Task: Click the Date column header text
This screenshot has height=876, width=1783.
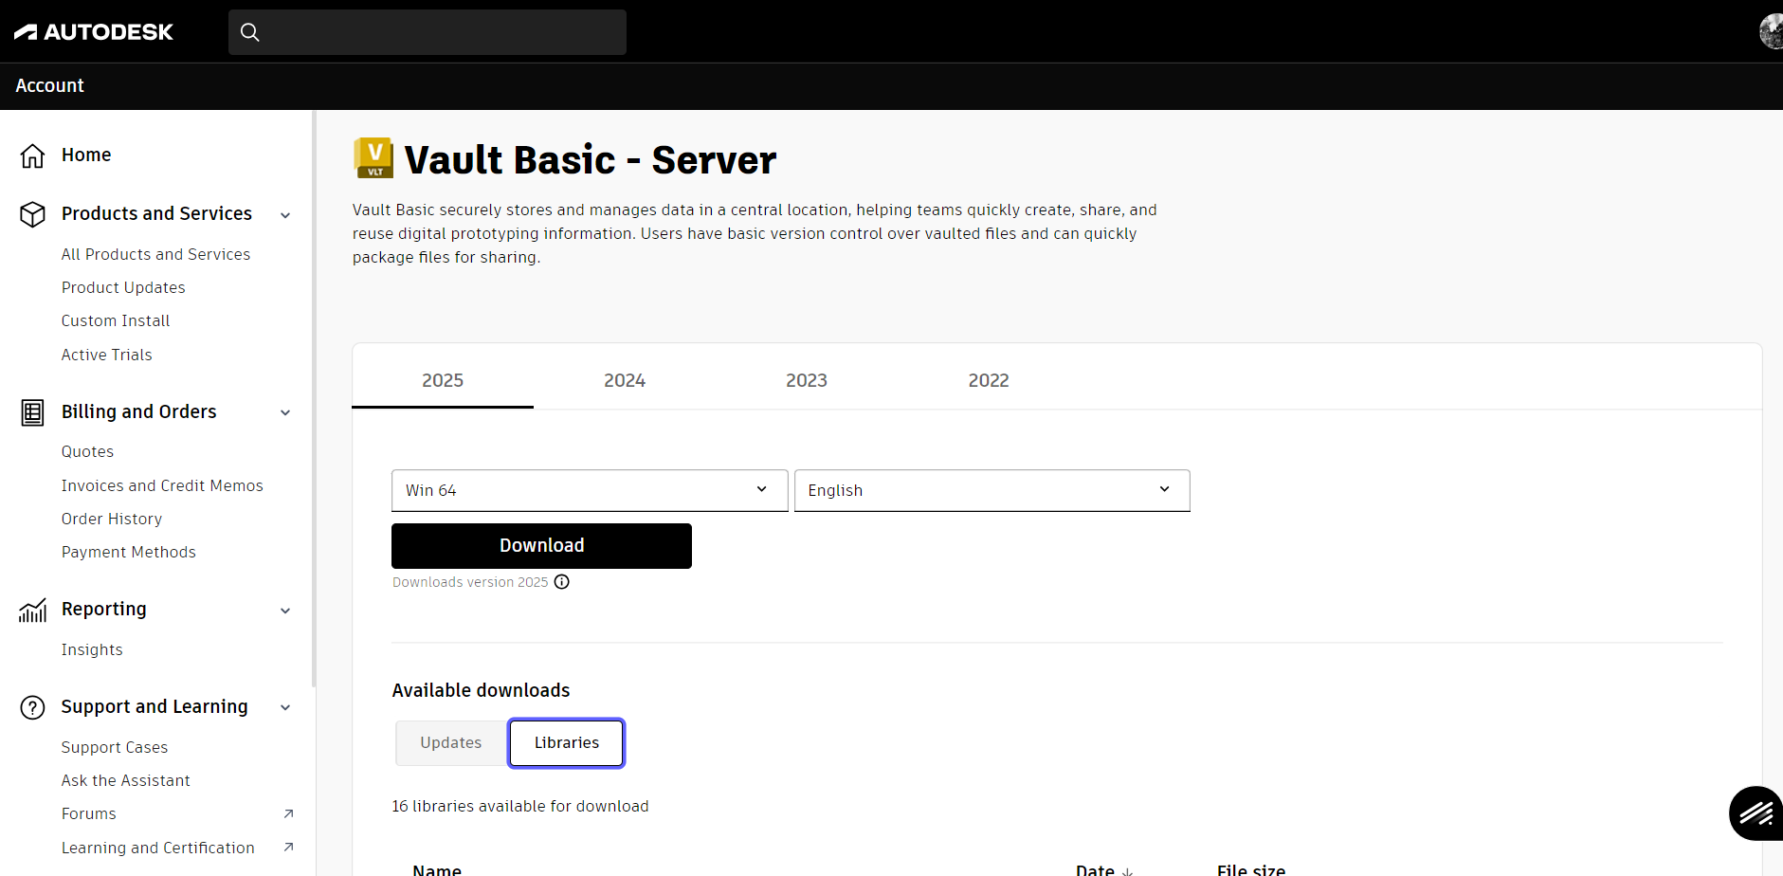Action: pyautogui.click(x=1095, y=870)
